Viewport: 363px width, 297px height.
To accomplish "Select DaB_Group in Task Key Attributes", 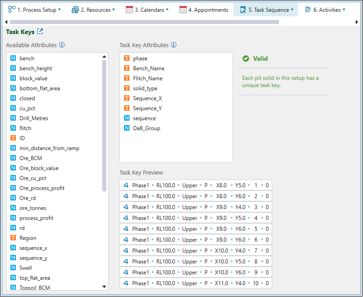I will [146, 128].
